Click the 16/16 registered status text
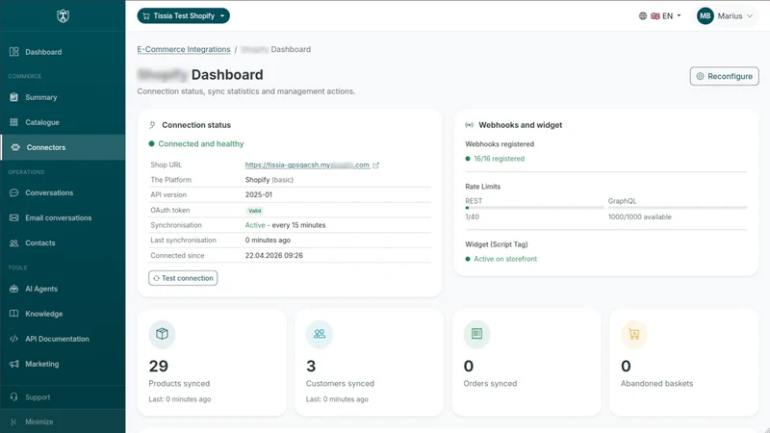Image resolution: width=770 pixels, height=433 pixels. pyautogui.click(x=499, y=159)
